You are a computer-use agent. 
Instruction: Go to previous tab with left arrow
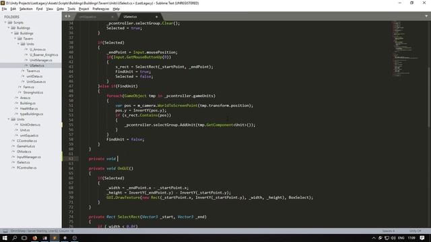click(x=66, y=16)
